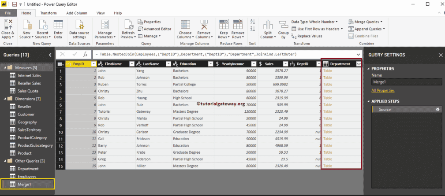Click the Manage Parameters icon
Screen dimensions: 445x196
pos(105,25)
